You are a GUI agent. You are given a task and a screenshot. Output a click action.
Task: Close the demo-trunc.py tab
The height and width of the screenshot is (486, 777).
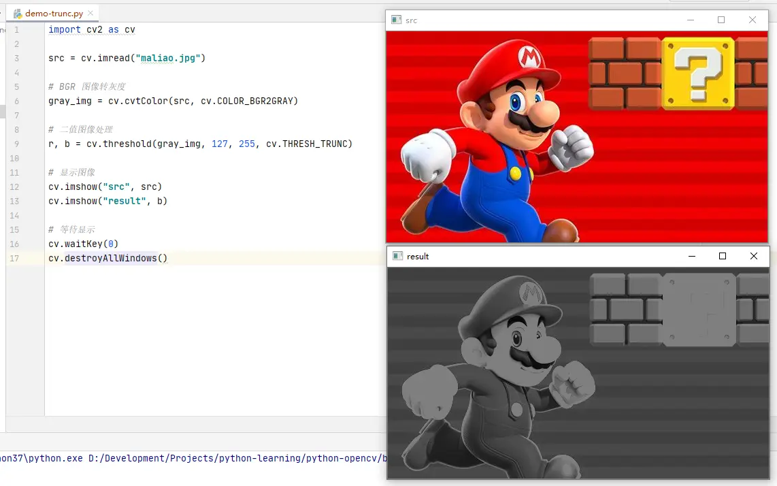click(90, 14)
